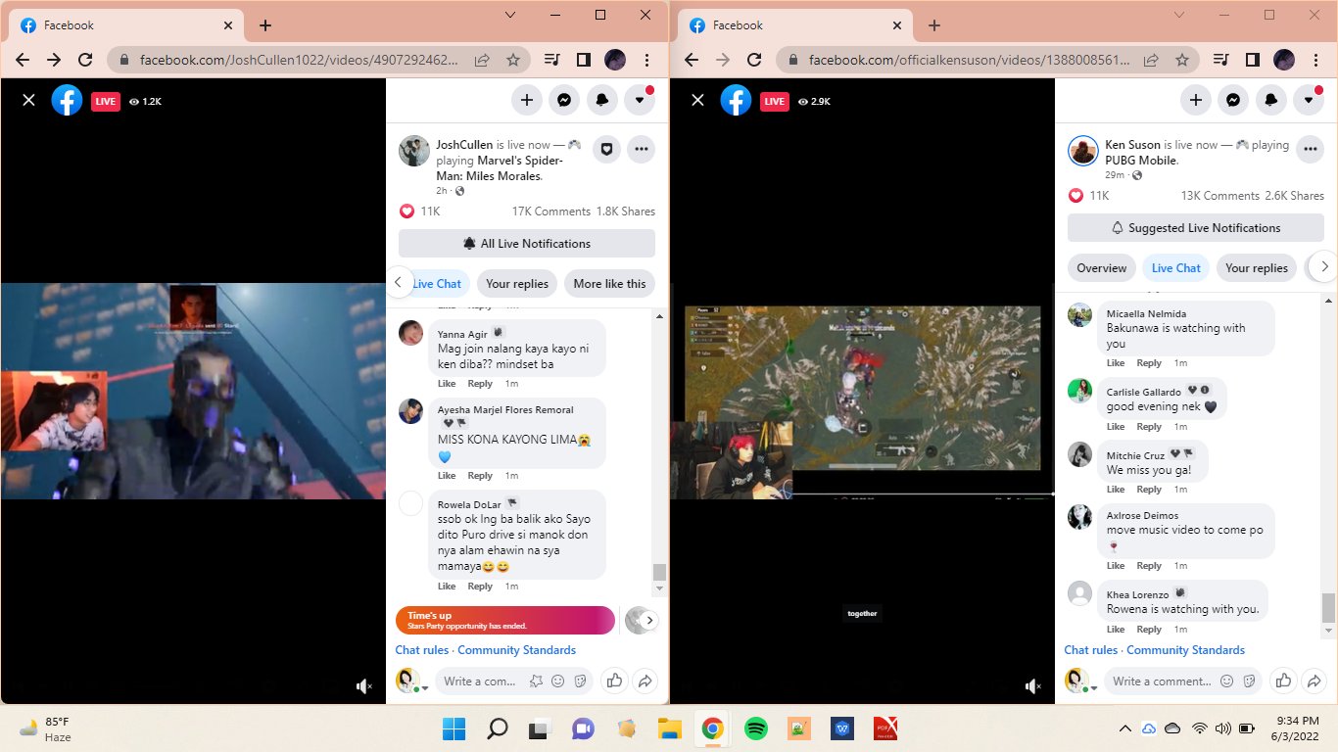Open Account dropdown in the Ken Suson window

[x=1309, y=99]
